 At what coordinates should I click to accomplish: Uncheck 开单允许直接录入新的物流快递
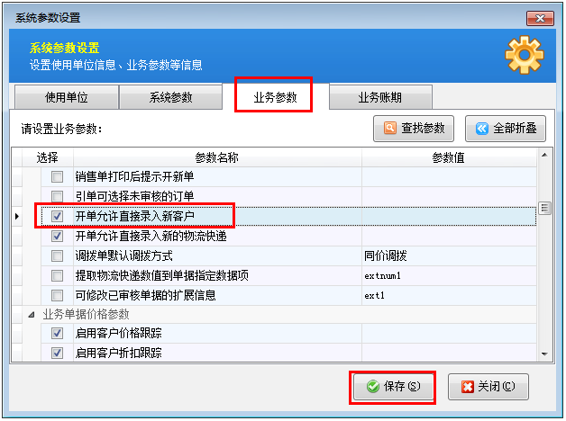click(58, 236)
